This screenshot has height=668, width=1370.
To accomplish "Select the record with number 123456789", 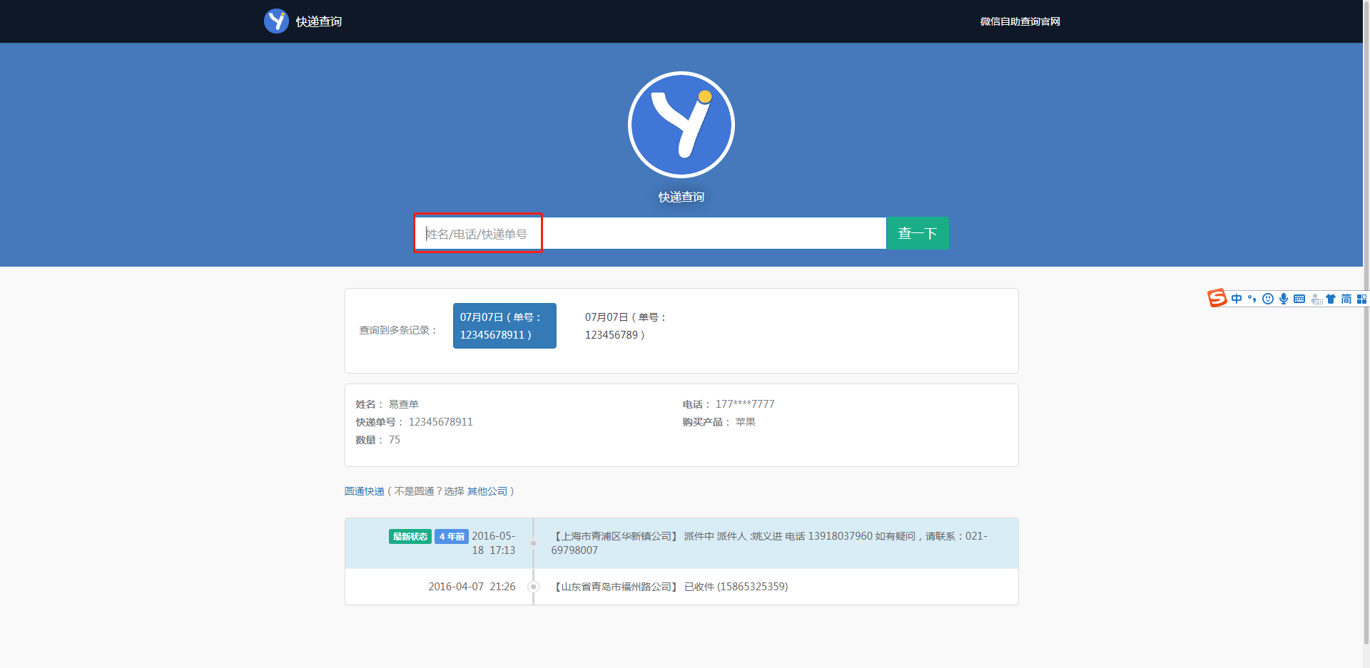I will (625, 326).
